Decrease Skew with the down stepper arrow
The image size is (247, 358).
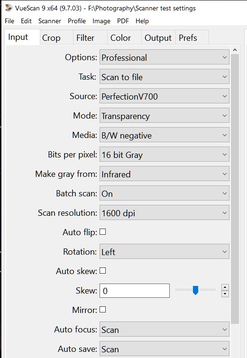click(x=225, y=294)
